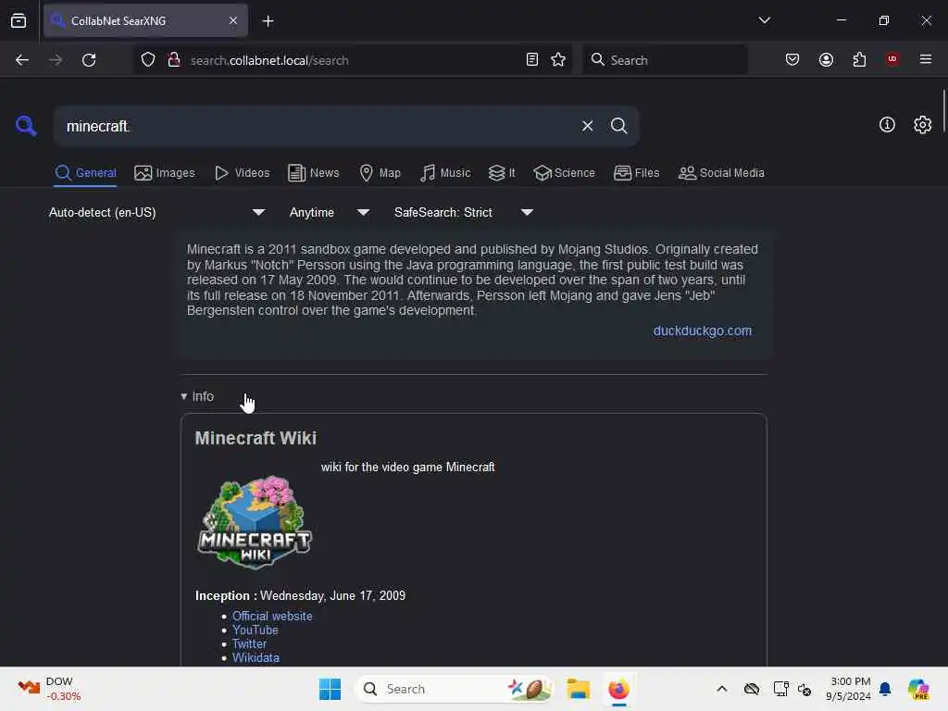Show hidden system tray icons

[x=722, y=689]
